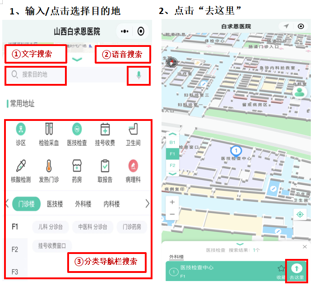Image resolution: width=314 pixels, height=286 pixels.
Task: Switch to the 内科楼 building tab
Action: click(111, 204)
